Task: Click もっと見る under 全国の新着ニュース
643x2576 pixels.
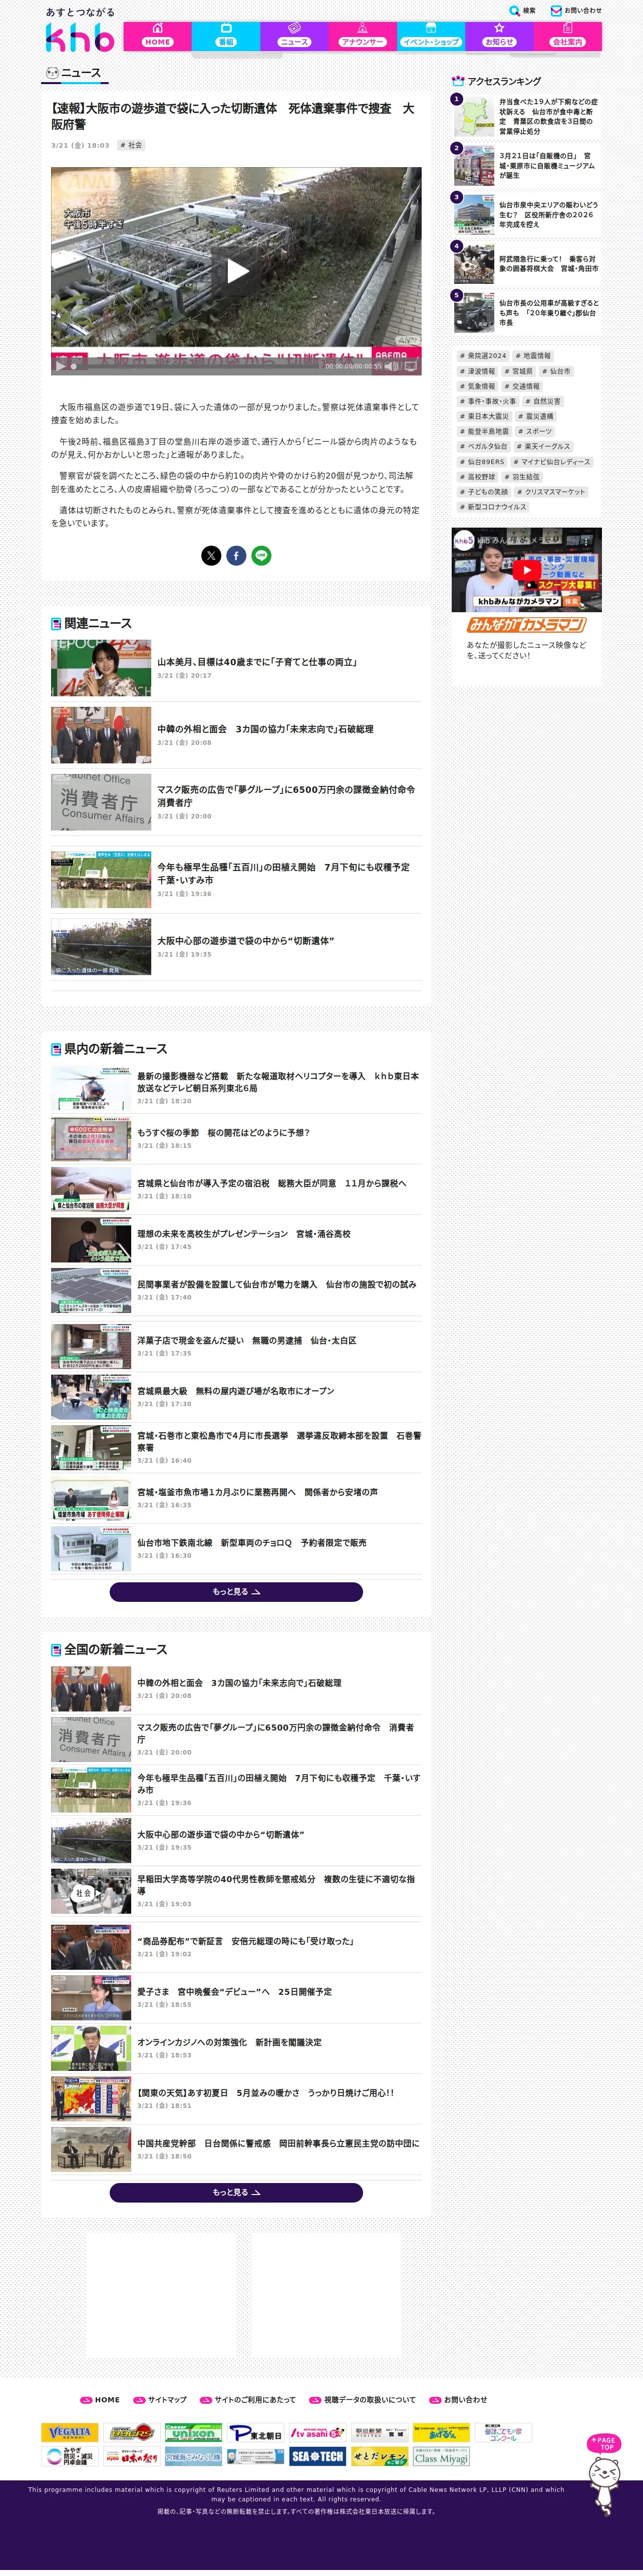Action: (236, 2192)
